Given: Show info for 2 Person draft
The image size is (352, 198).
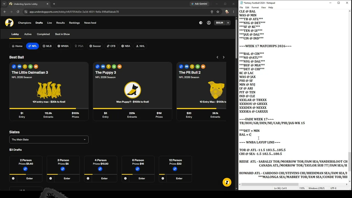Looking at the screenshot, I should coord(13,178).
